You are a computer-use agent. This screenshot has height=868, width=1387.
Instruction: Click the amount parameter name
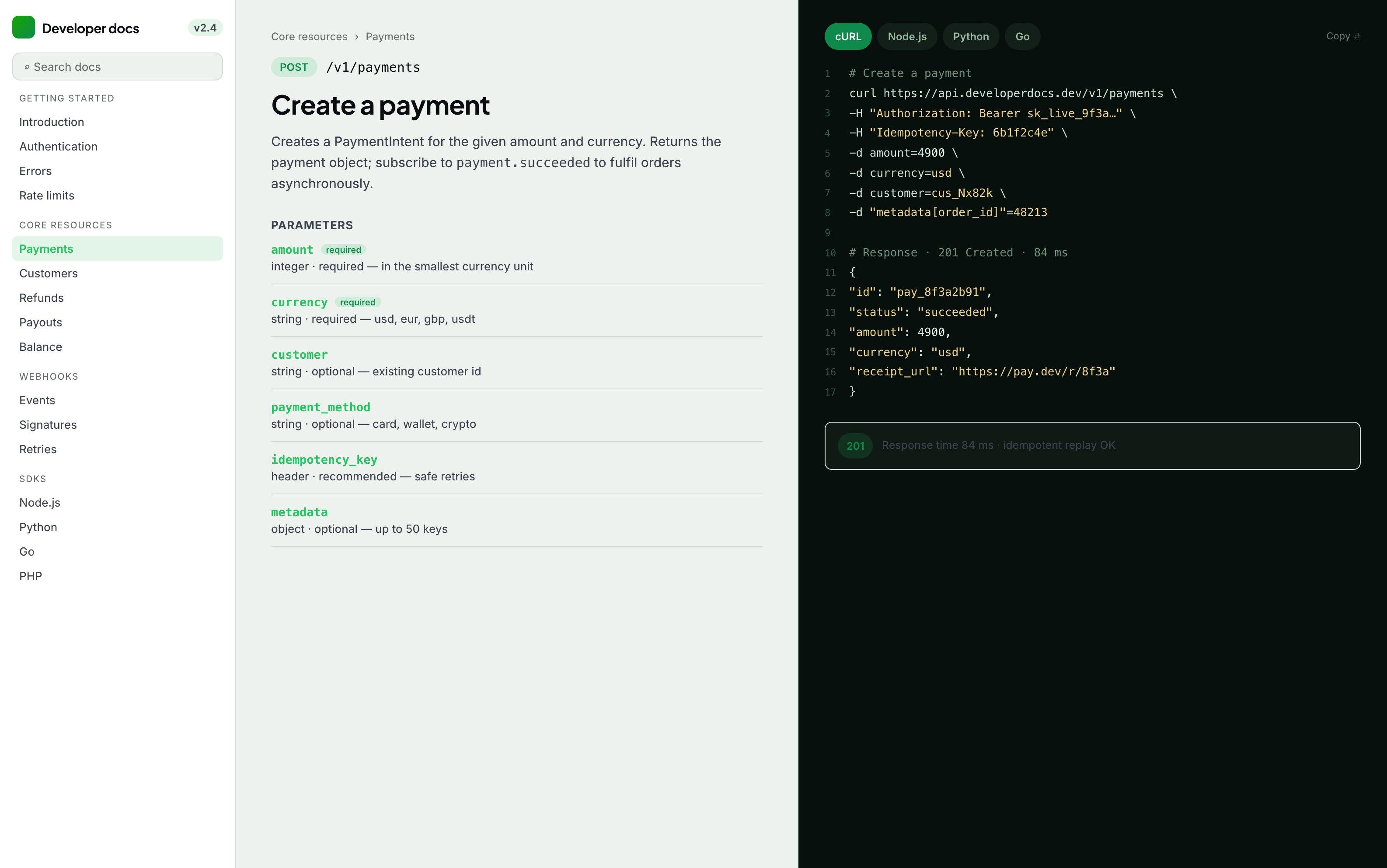(x=292, y=250)
